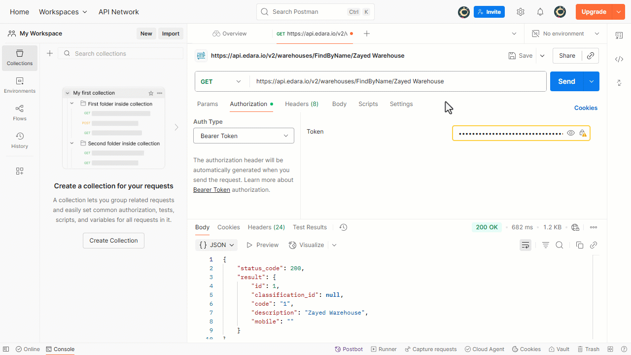Viewport: 631px width, 355px height.
Task: Toggle the Console panel in status bar
Action: click(x=60, y=349)
